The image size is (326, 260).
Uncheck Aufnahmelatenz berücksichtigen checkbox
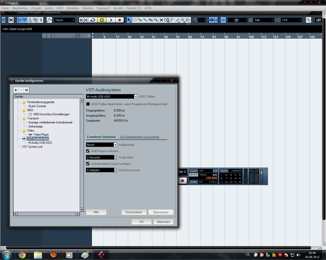[x=88, y=164]
